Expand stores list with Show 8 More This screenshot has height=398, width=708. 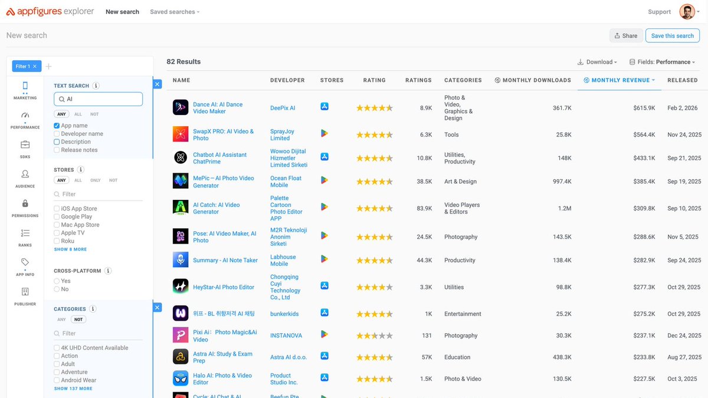[70, 249]
